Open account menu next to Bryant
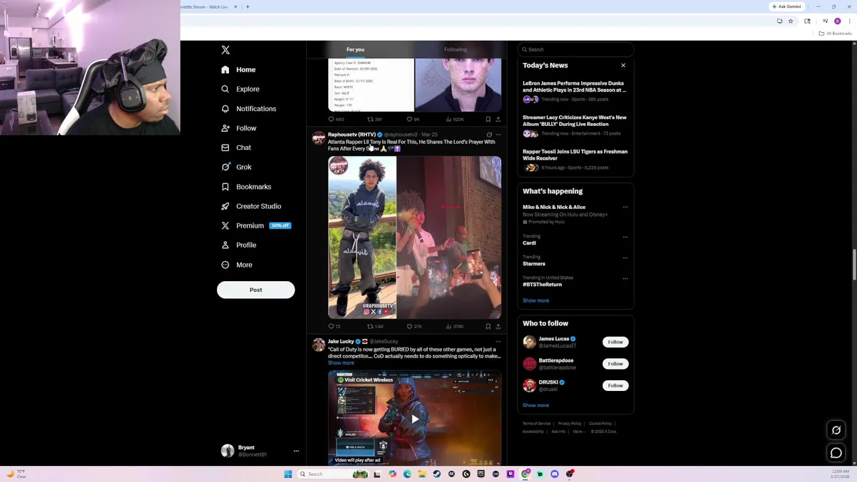Image resolution: width=857 pixels, height=482 pixels. click(296, 451)
